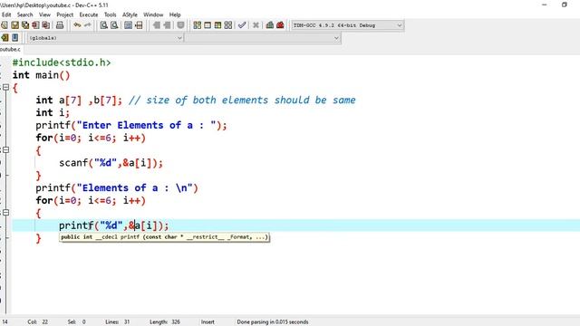Minimize the Dev-C++ window
Viewport: 580px width, 326px height.
point(544,5)
